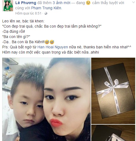Click the 'cảm thấy tuyệt vời' feeling text
This screenshot has height=141, width=136.
(x=108, y=3)
